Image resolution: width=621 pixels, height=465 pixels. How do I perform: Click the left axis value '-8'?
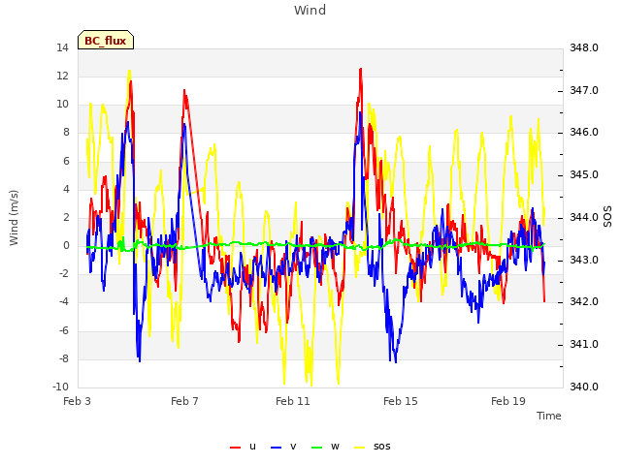(x=64, y=359)
